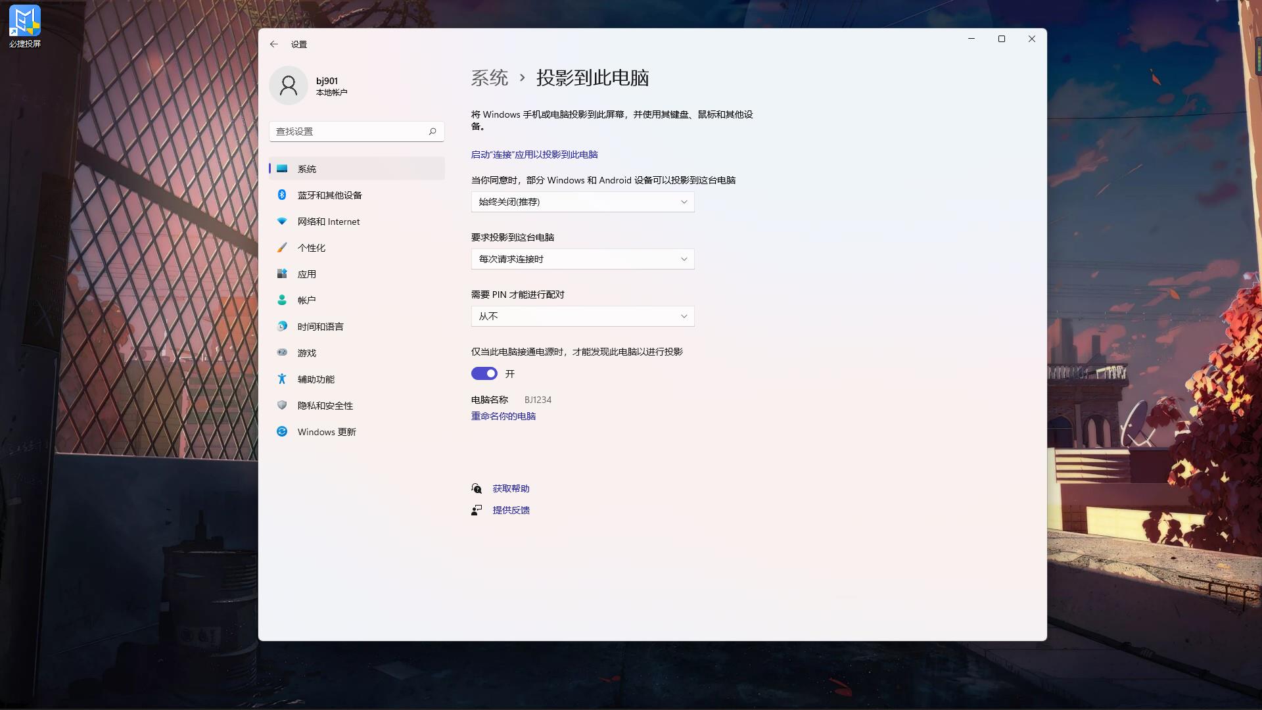Click the gamepad icon beside 游戏
This screenshot has width=1262, height=710.
pos(282,352)
